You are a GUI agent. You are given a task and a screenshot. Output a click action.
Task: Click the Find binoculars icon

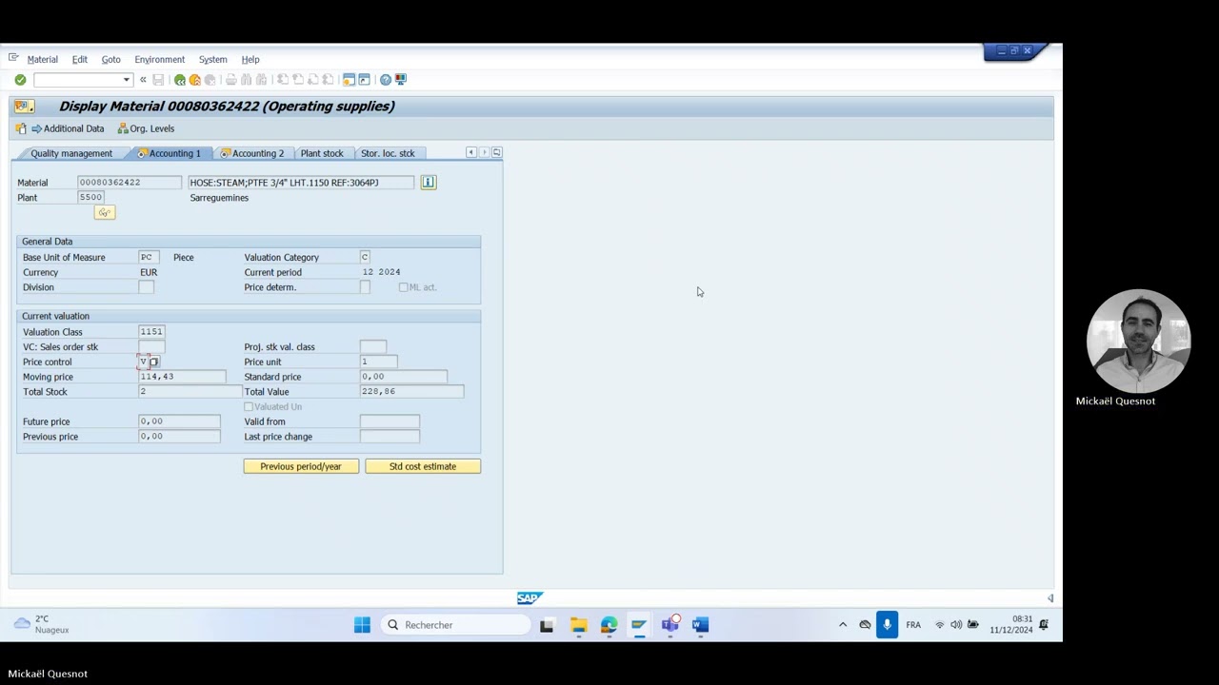coord(247,80)
